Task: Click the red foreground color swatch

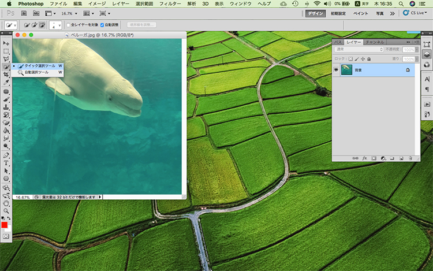Action: pos(5,225)
